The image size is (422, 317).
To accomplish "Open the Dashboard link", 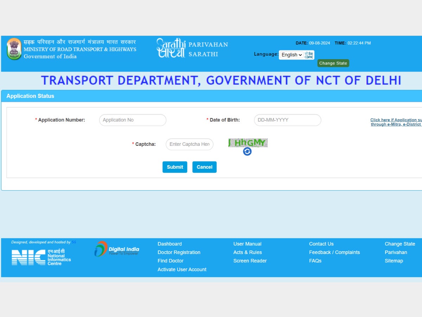I will point(170,244).
